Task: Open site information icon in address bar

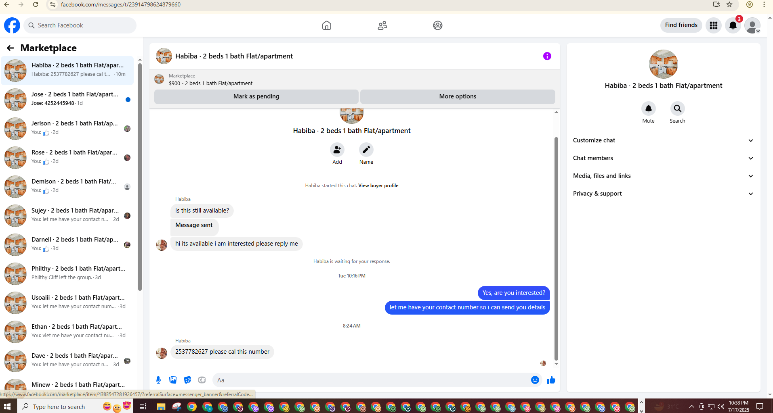Action: (x=53, y=4)
